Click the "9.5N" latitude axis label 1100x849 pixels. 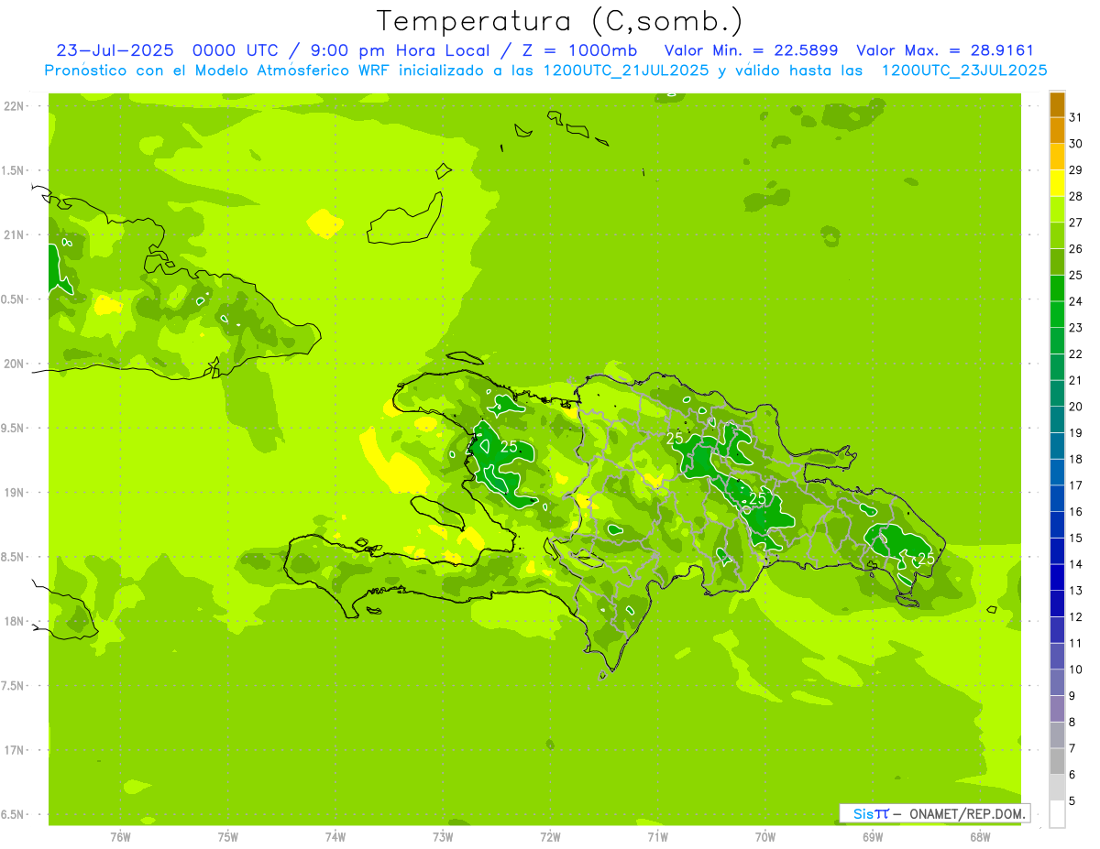(x=13, y=428)
